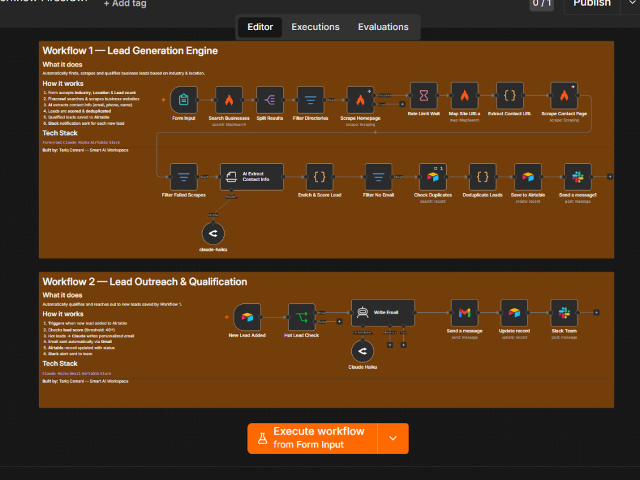Click the Claude Haiku Gmail Airtable Slack text
The image size is (640, 480).
pos(77,374)
